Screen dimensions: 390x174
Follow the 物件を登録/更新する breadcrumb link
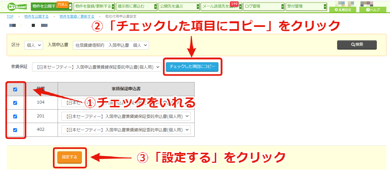[x=77, y=17]
